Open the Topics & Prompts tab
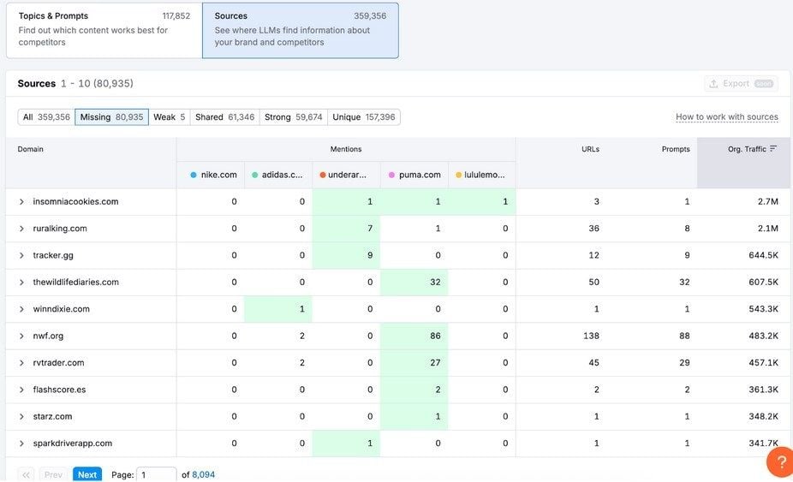The height and width of the screenshot is (482, 793). [x=104, y=30]
